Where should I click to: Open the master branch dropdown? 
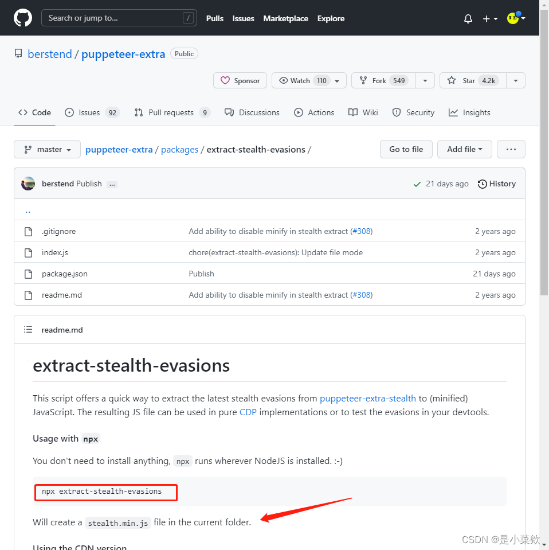pos(48,150)
